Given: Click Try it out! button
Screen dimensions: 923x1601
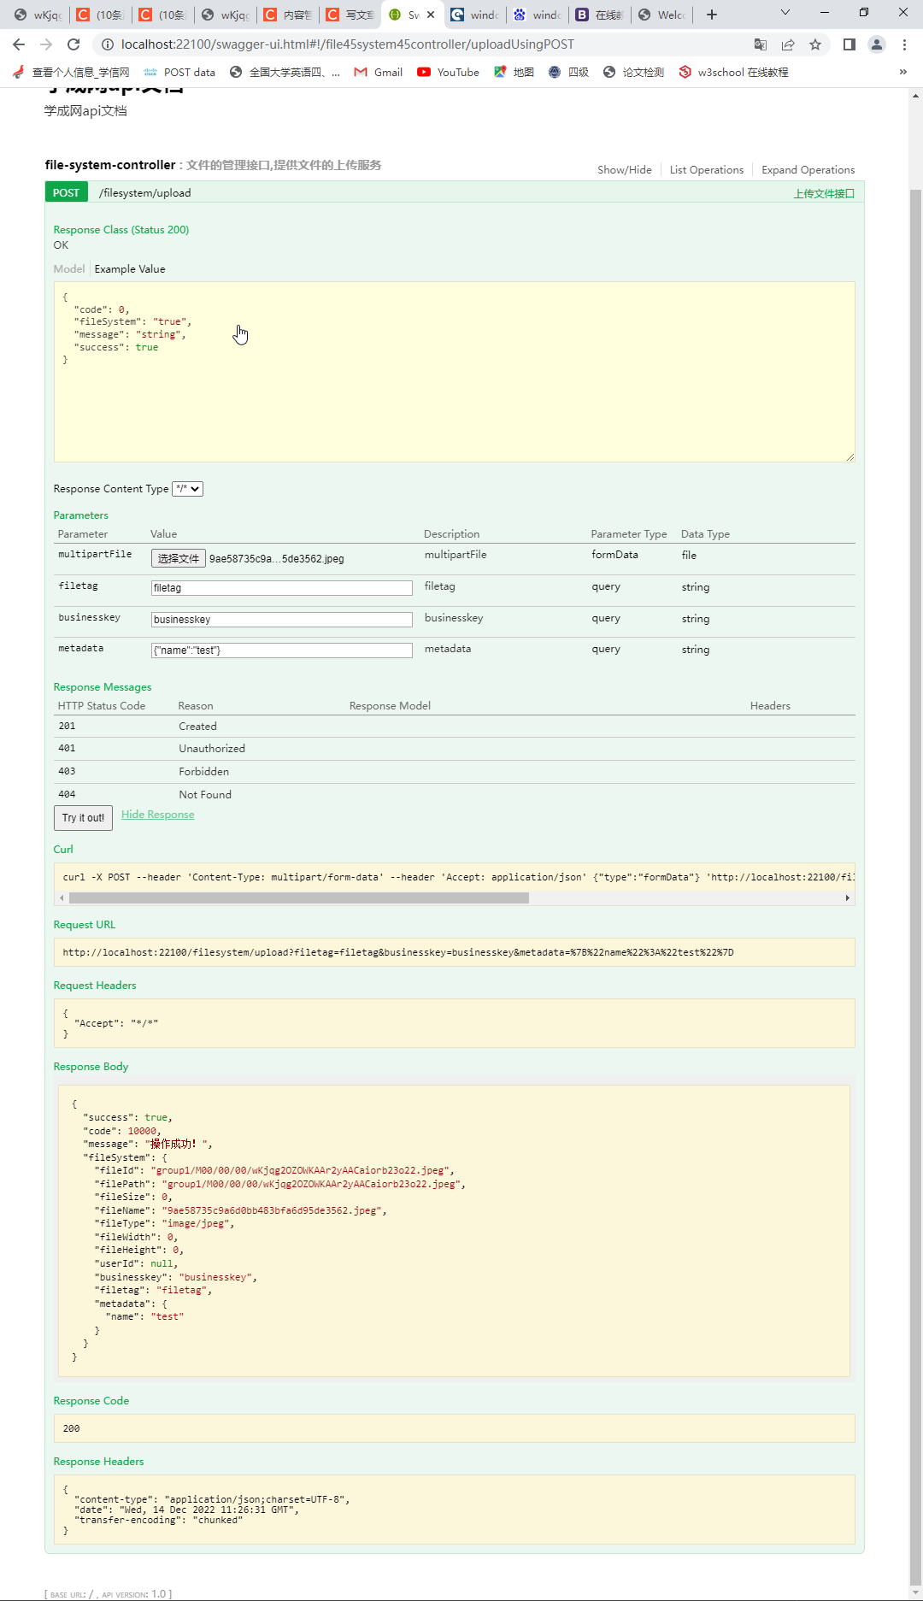Looking at the screenshot, I should coord(83,818).
